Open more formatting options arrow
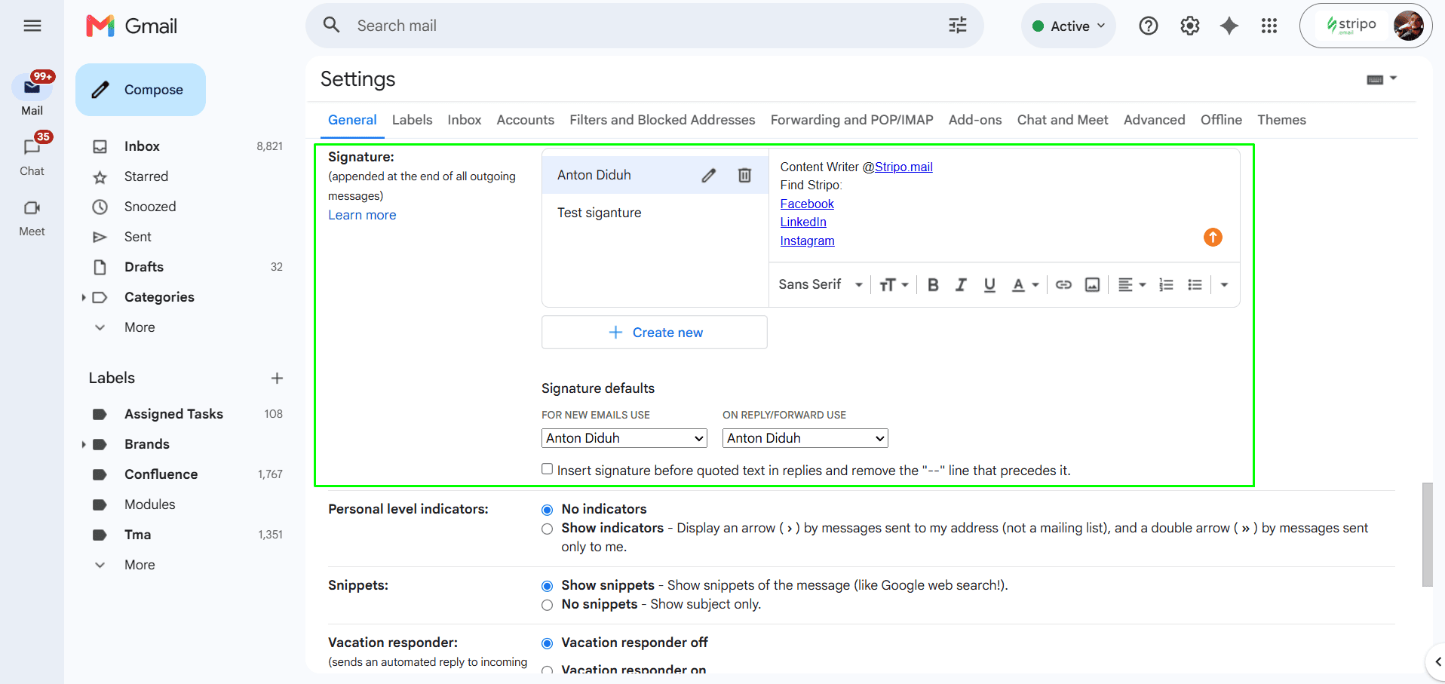The height and width of the screenshot is (684, 1445). coord(1224,285)
